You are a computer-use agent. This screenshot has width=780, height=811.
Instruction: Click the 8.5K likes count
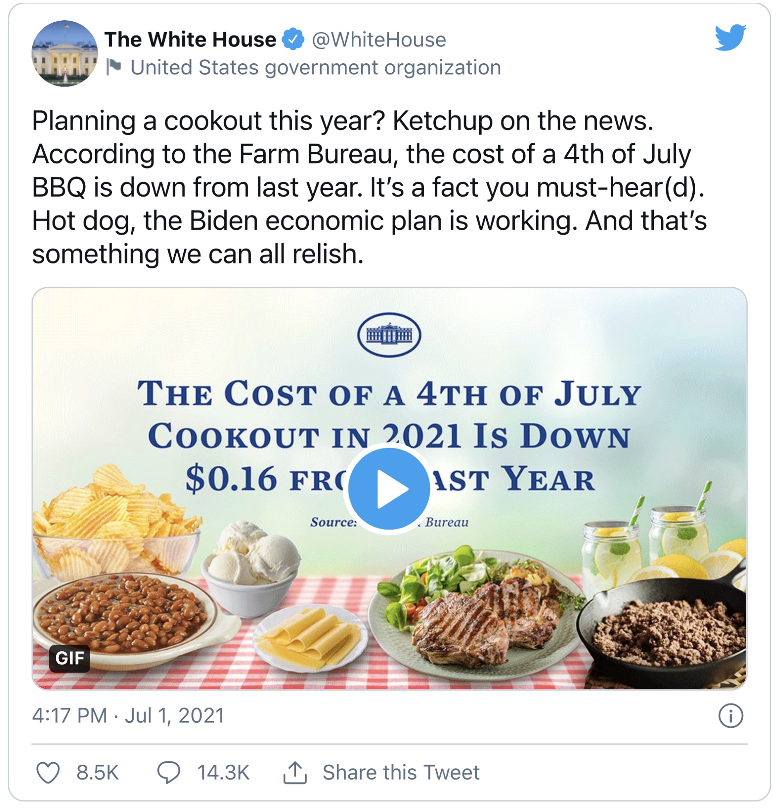click(97, 773)
